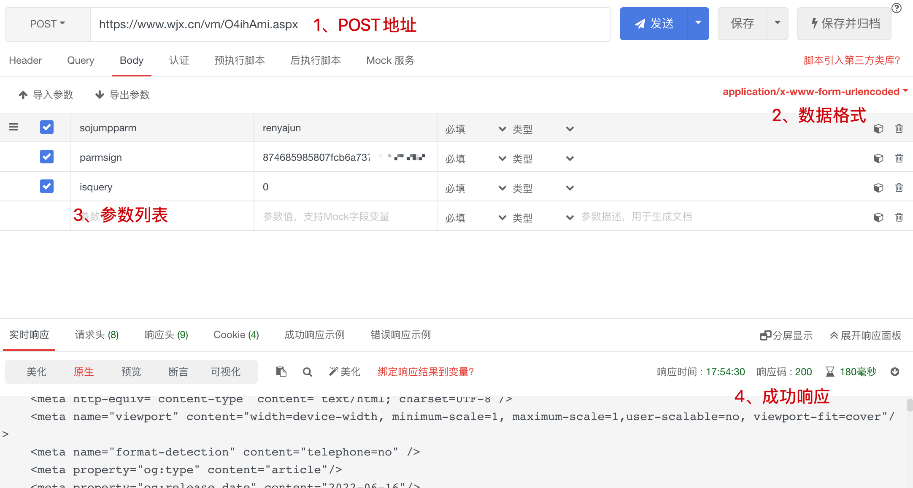Image resolution: width=913 pixels, height=488 pixels.
Task: Select the Body tab
Action: coord(132,60)
